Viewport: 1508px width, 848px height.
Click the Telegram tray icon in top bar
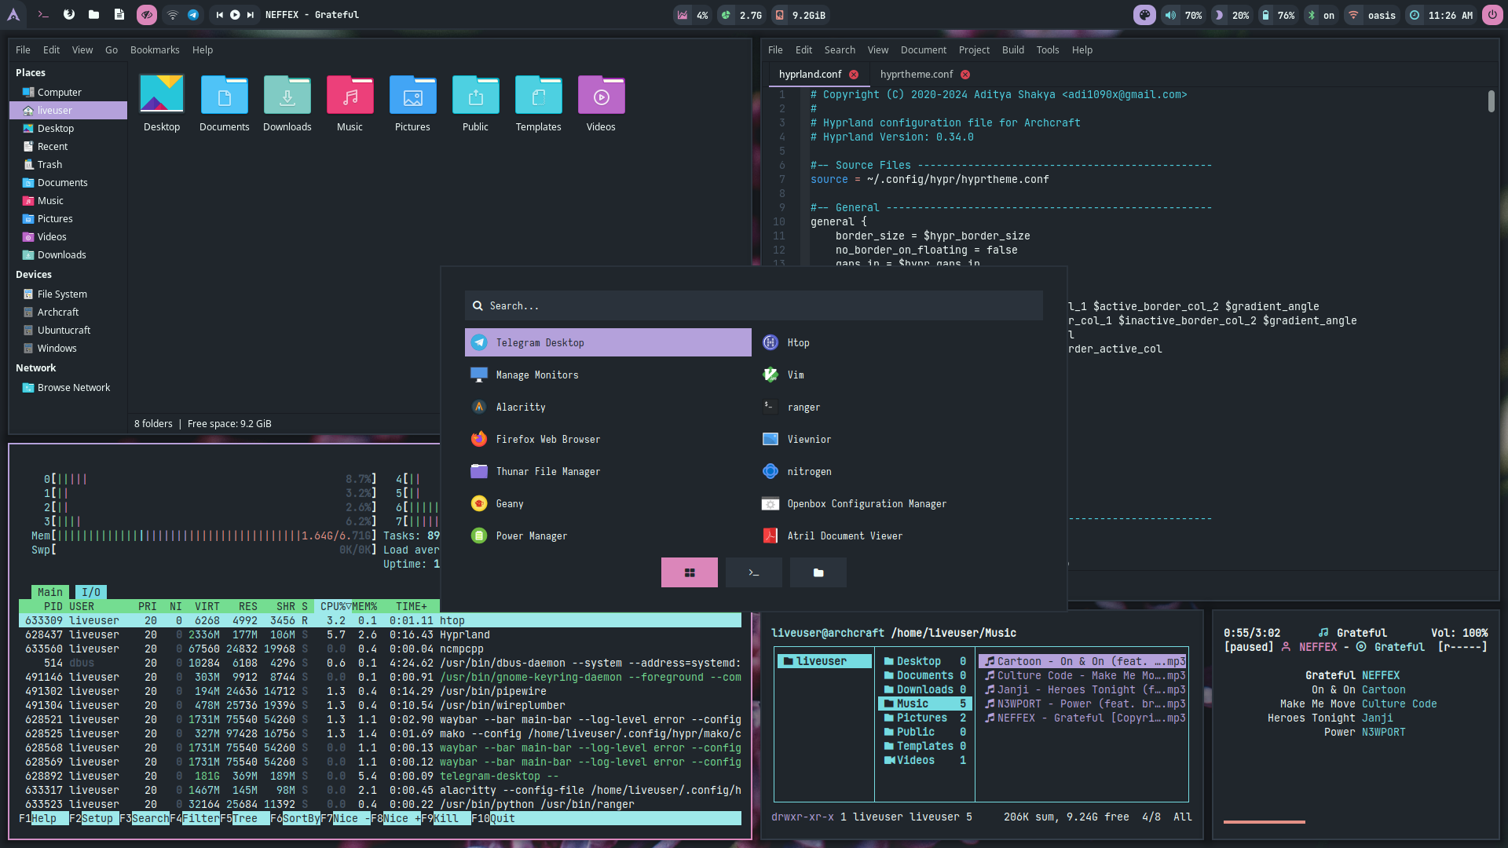pos(193,15)
